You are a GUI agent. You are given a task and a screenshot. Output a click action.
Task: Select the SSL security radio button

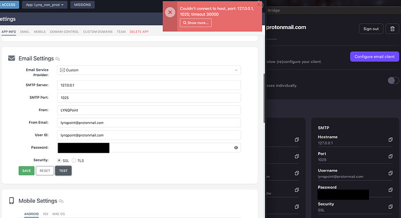coord(59,160)
